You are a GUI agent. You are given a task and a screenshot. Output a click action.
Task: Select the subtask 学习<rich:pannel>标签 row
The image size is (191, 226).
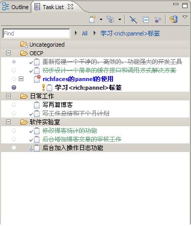pyautogui.click(x=88, y=88)
